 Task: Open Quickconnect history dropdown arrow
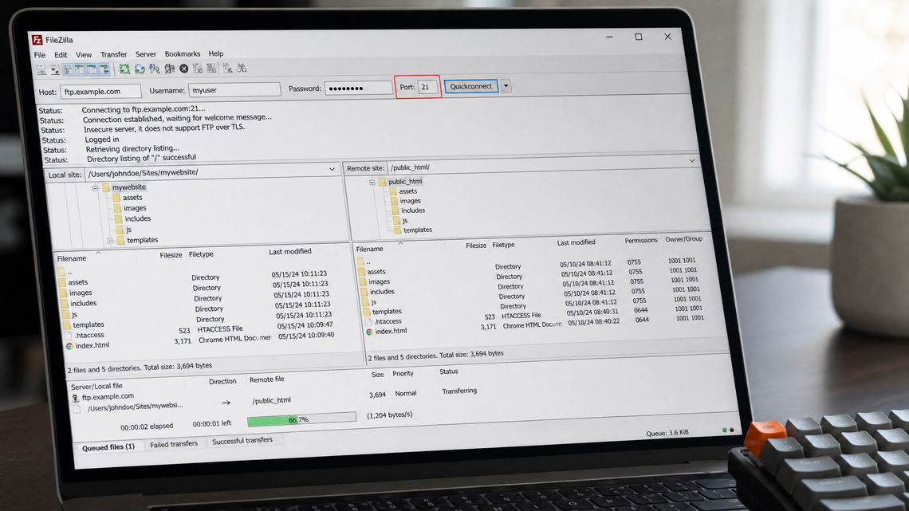[x=506, y=86]
